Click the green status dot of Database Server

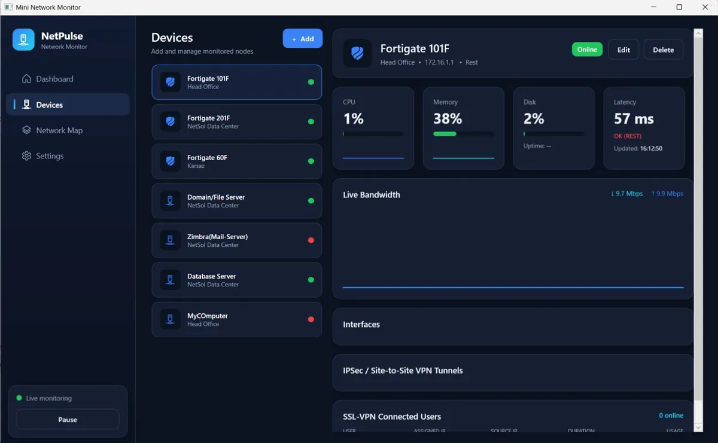pyautogui.click(x=311, y=280)
